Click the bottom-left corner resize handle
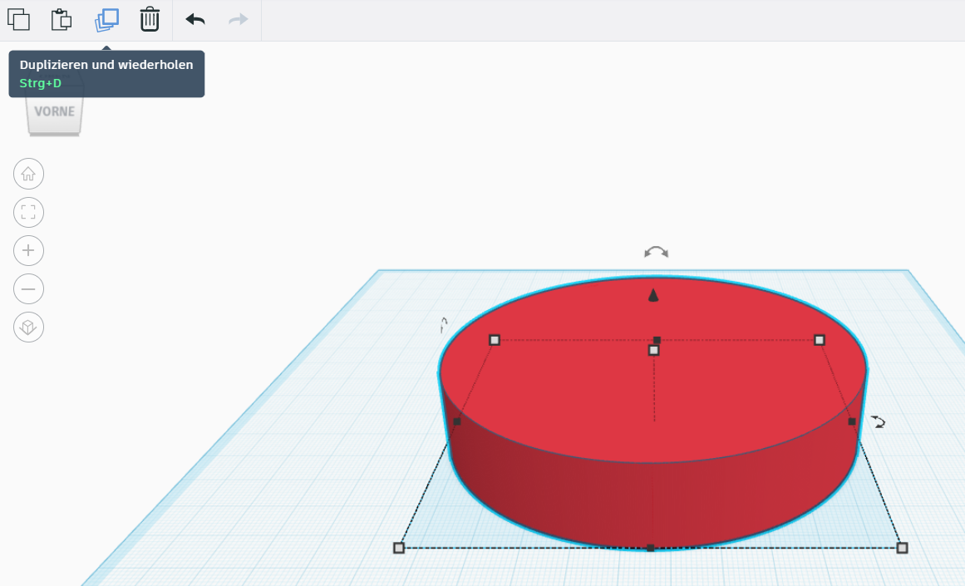Viewport: 965px width, 586px height. (399, 548)
